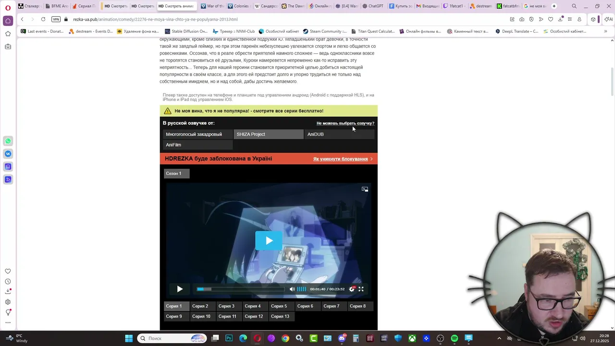Toggle the VPN badge in address bar

56,19
